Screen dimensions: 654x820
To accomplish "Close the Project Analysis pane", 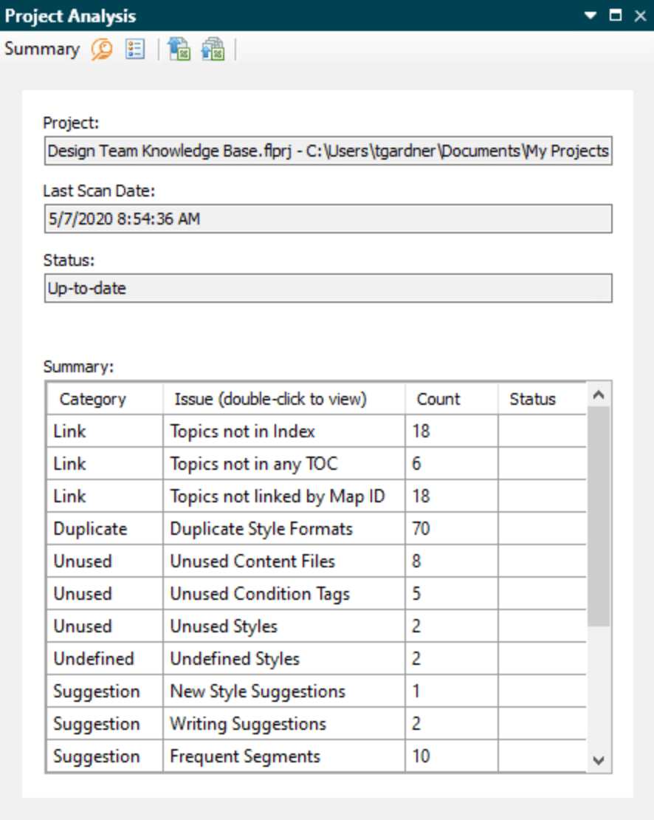I will click(639, 16).
